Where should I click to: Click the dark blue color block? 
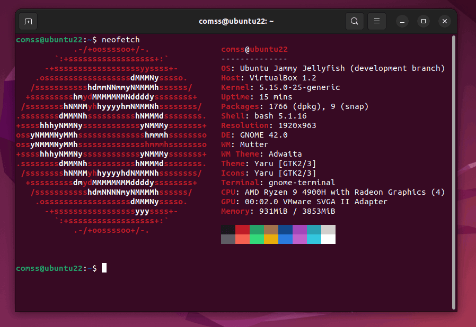click(x=285, y=230)
